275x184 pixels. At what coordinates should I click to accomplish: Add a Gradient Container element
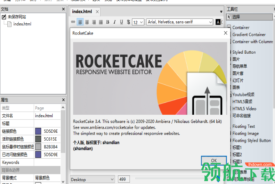[249, 35]
